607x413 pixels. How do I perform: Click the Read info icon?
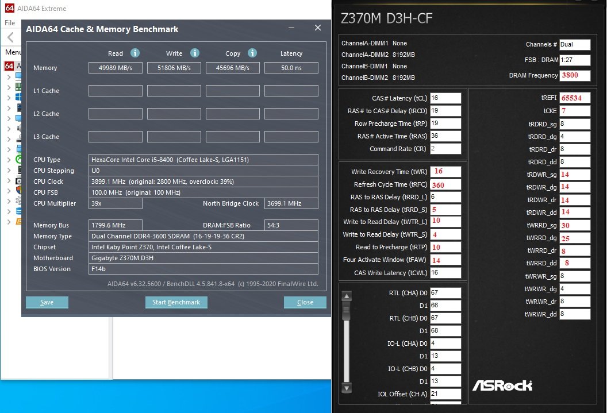[x=135, y=53]
